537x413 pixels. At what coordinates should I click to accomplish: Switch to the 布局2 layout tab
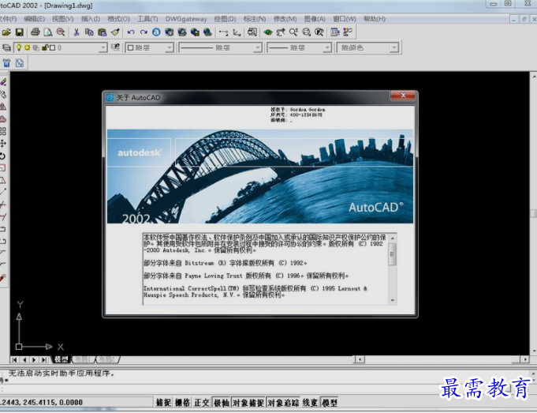click(107, 359)
